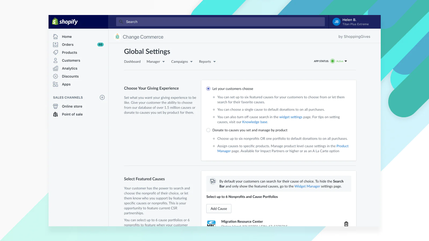
Task: Open Customers in the sidebar
Action: tap(71, 61)
